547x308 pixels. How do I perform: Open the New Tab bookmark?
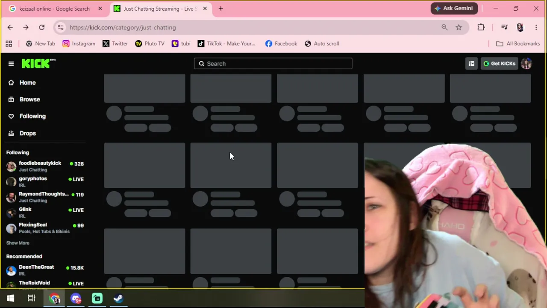[x=40, y=44]
